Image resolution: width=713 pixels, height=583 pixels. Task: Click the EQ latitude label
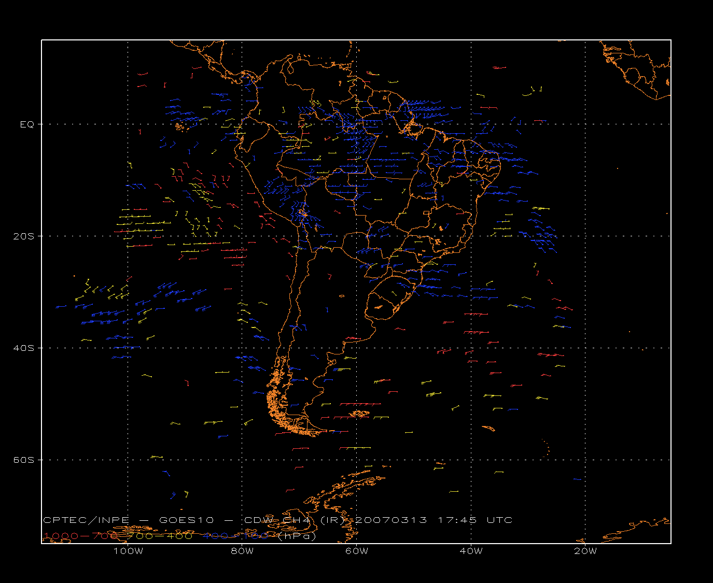[x=27, y=124]
